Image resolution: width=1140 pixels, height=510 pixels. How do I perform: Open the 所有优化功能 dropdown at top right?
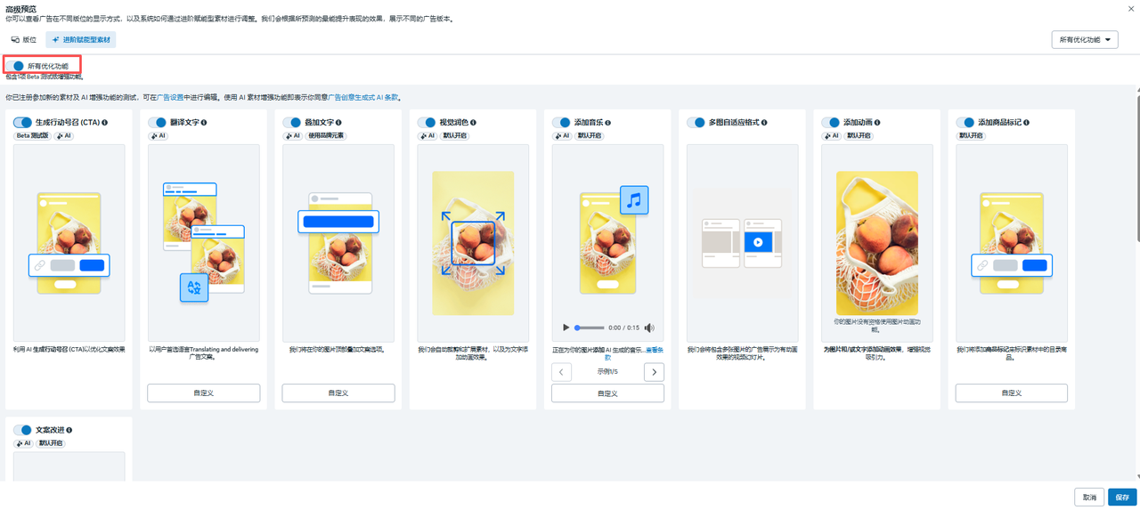point(1084,40)
